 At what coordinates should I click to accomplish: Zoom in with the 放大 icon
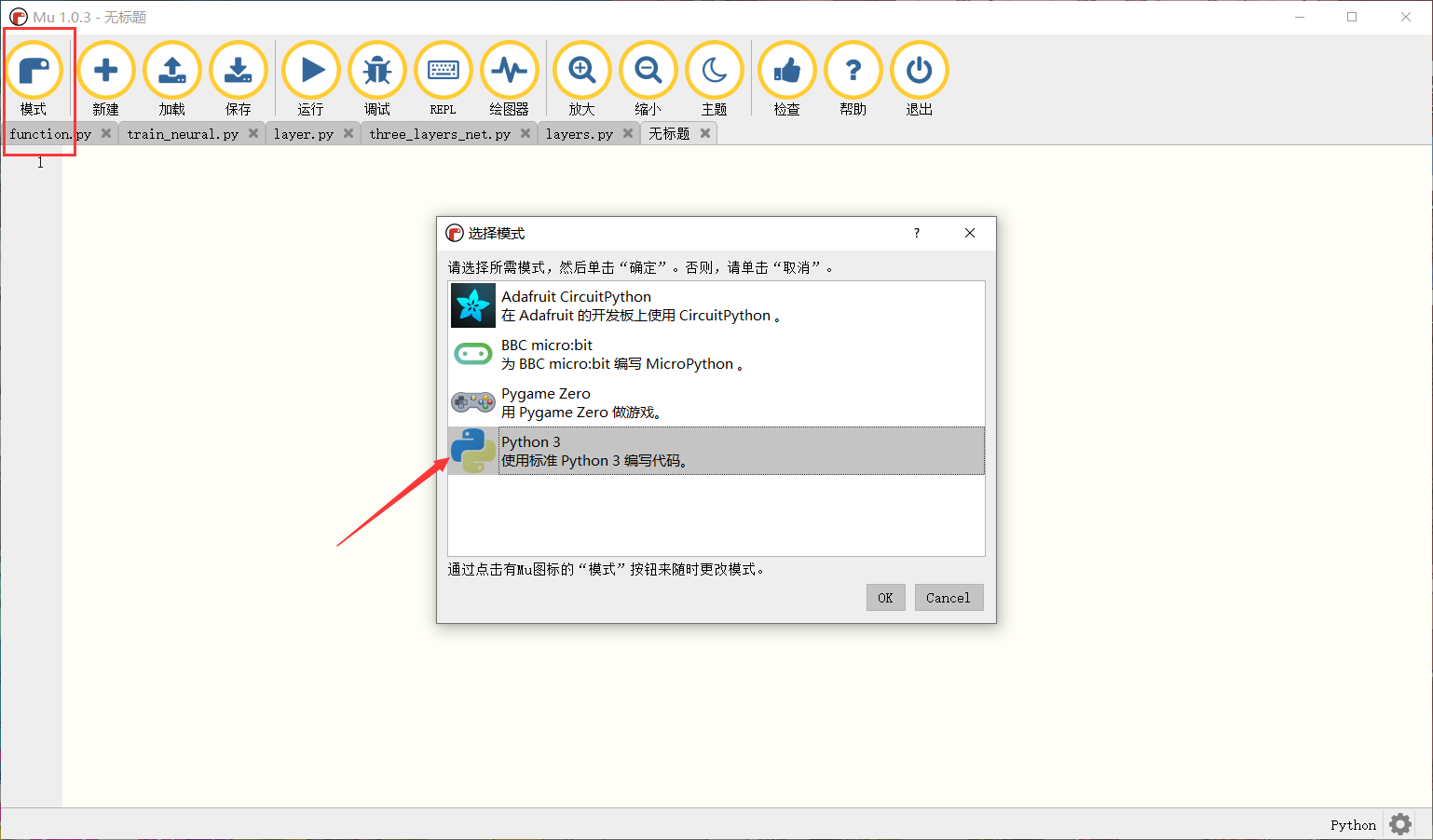tap(581, 70)
